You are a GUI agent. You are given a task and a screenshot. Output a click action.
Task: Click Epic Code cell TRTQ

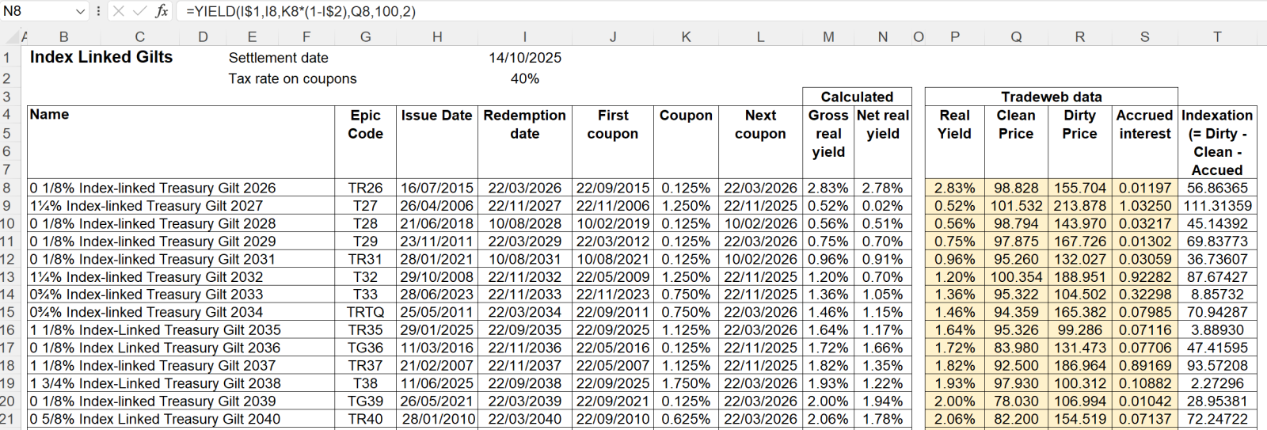pyautogui.click(x=365, y=312)
